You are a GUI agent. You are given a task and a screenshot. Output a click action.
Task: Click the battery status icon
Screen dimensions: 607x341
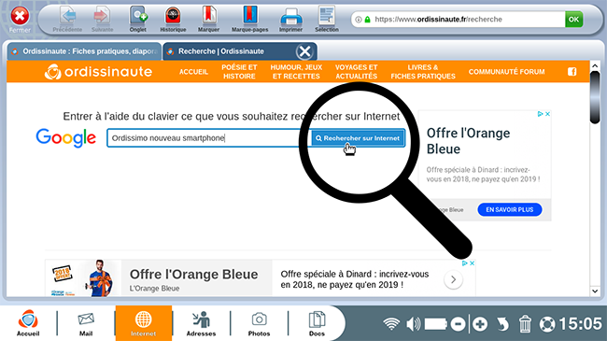coord(436,324)
